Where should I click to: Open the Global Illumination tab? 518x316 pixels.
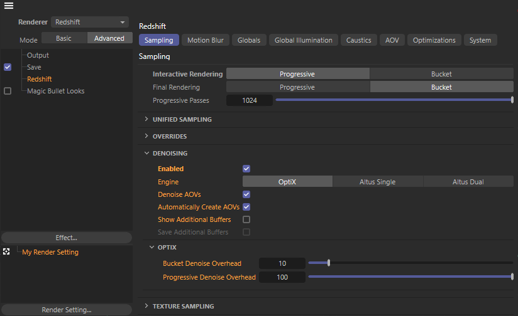click(304, 40)
